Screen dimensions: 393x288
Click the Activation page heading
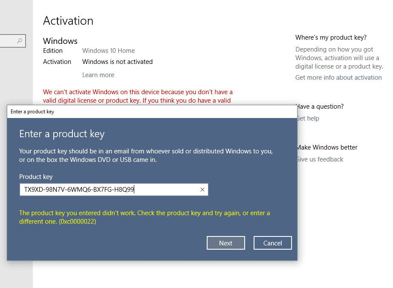pos(68,20)
